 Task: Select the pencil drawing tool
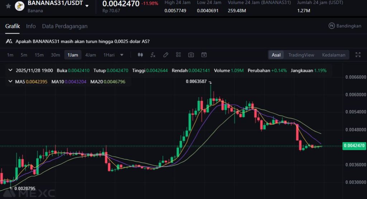click(x=166, y=55)
